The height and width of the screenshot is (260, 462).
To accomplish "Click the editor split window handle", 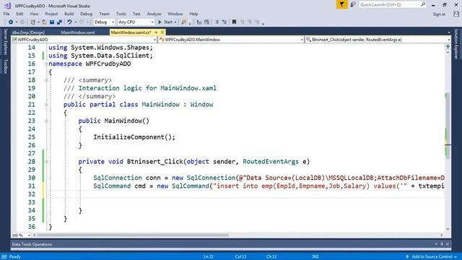I will tap(448, 46).
